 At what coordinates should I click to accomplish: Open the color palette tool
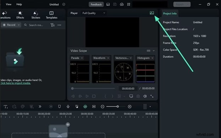(23, 107)
